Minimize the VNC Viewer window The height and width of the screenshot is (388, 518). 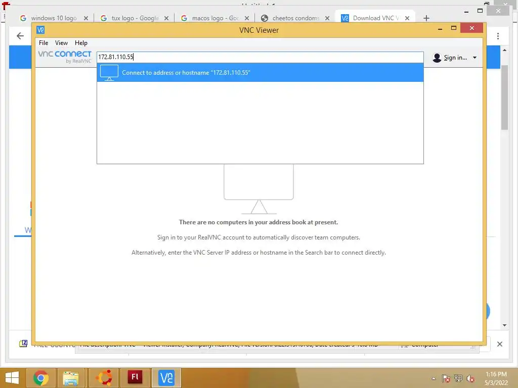tap(440, 29)
